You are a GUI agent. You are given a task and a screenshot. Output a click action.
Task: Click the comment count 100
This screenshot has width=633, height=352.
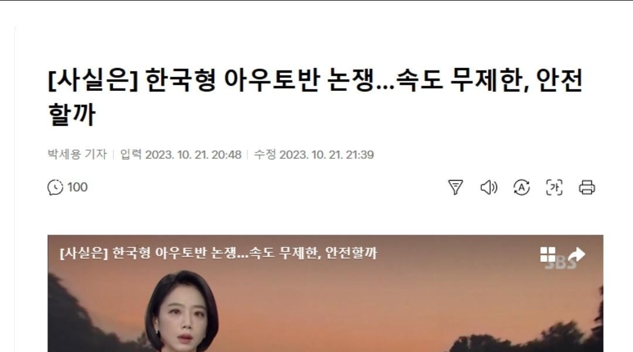point(77,187)
